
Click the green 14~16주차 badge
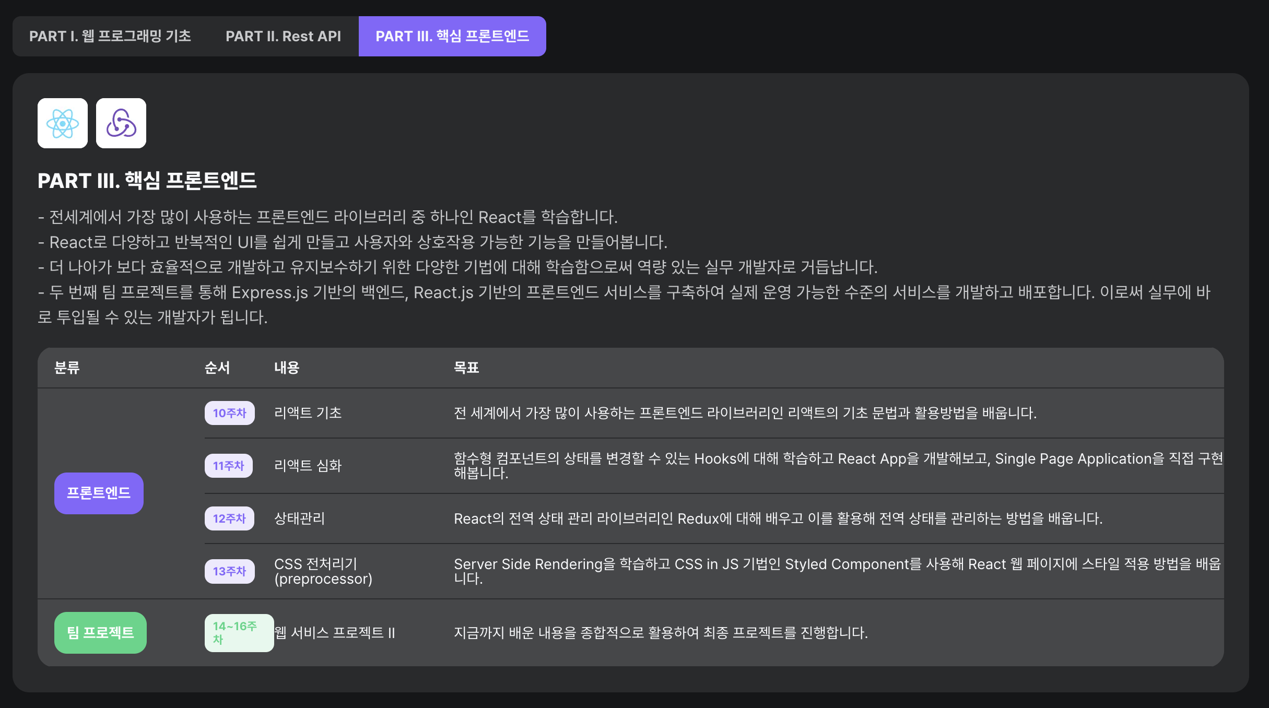point(239,632)
